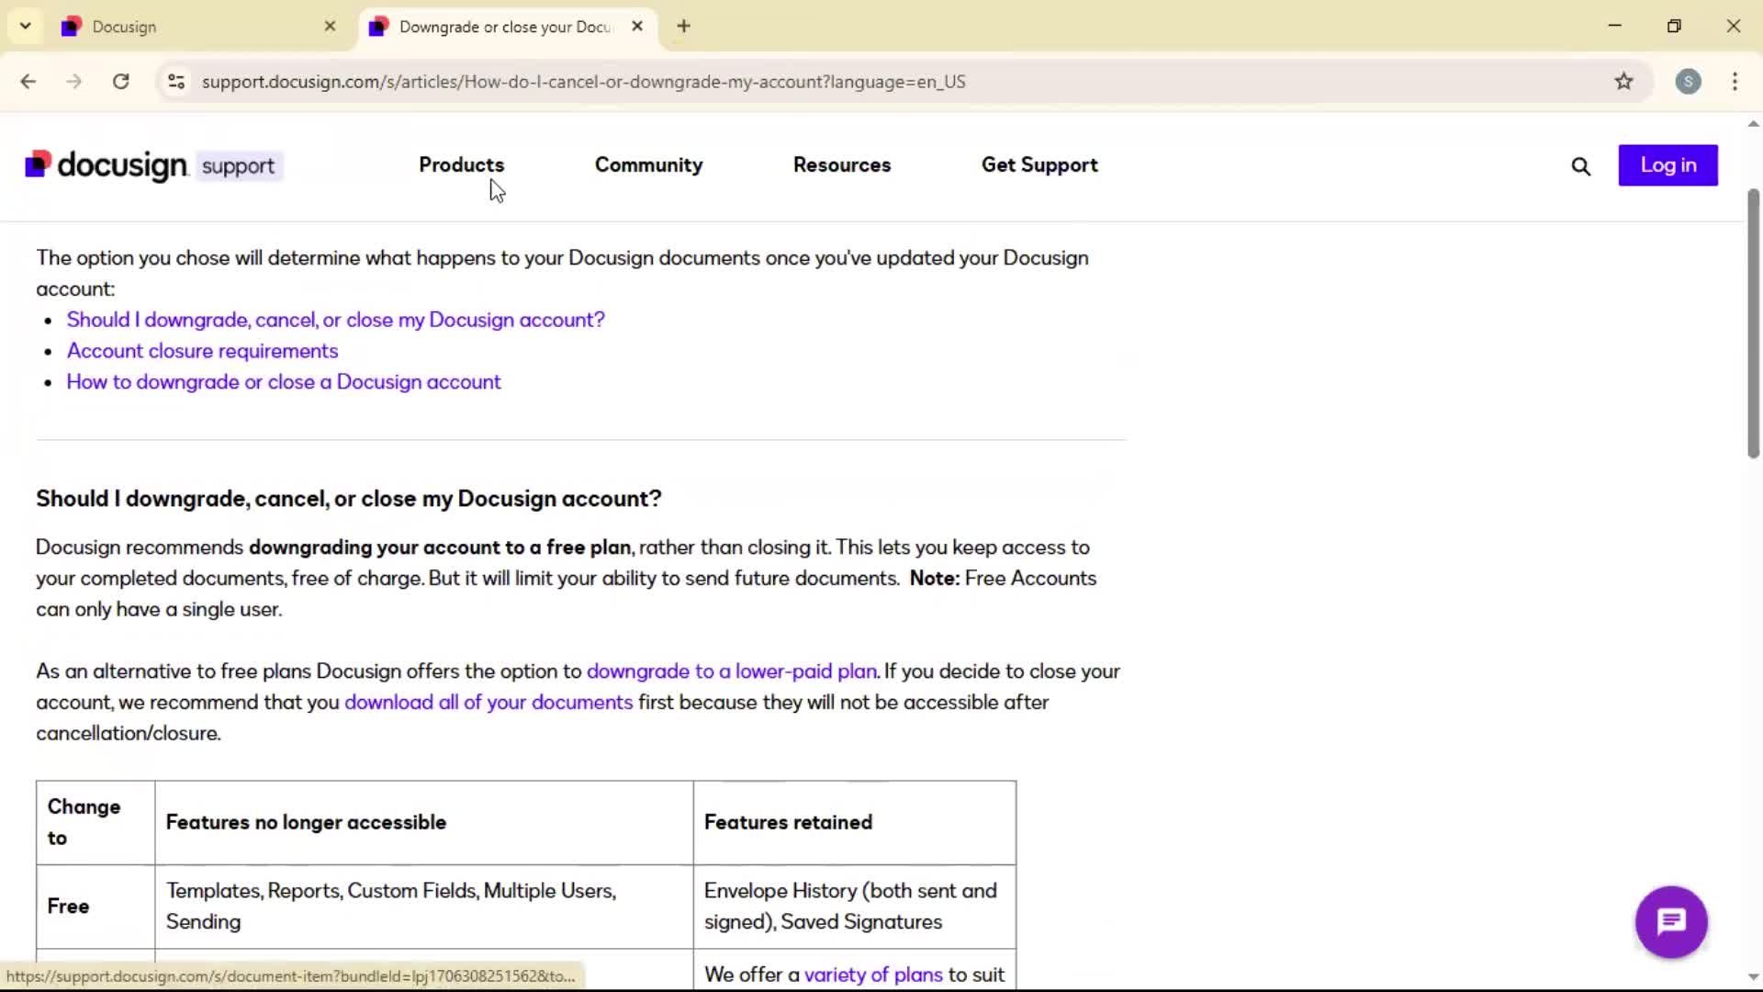Open a new tab with the plus icon
This screenshot has width=1763, height=992.
tap(683, 27)
